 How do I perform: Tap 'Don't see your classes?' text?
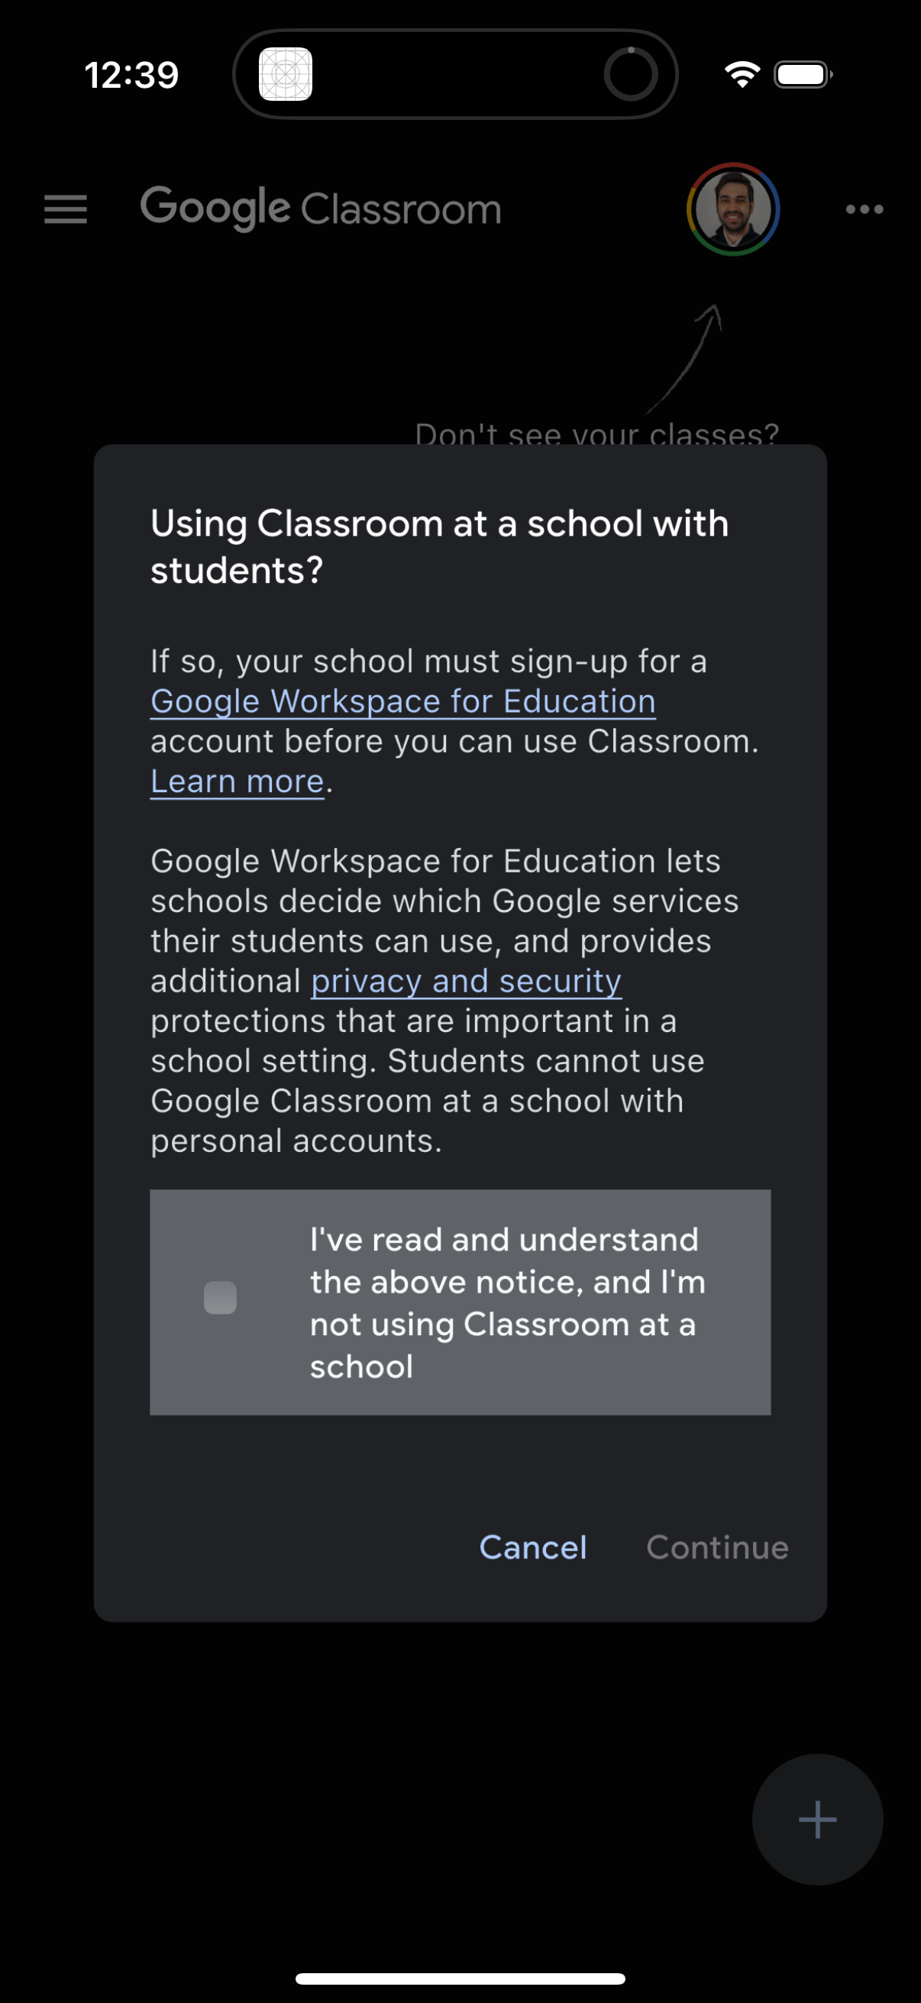[596, 435]
